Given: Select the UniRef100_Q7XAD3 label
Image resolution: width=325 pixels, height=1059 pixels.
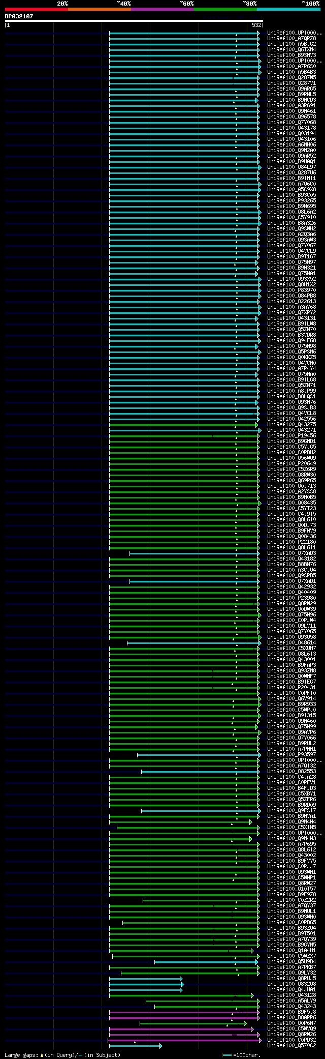Looking at the screenshot, I should (x=291, y=553).
